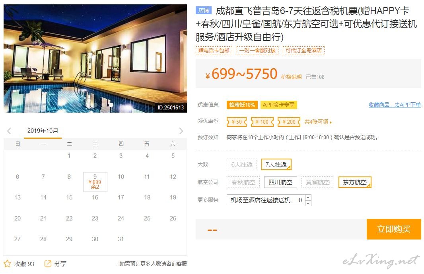Image resolution: width=424 pixels, height=274 pixels.
Task: Click the 分享 share icon
Action: pyautogui.click(x=48, y=264)
